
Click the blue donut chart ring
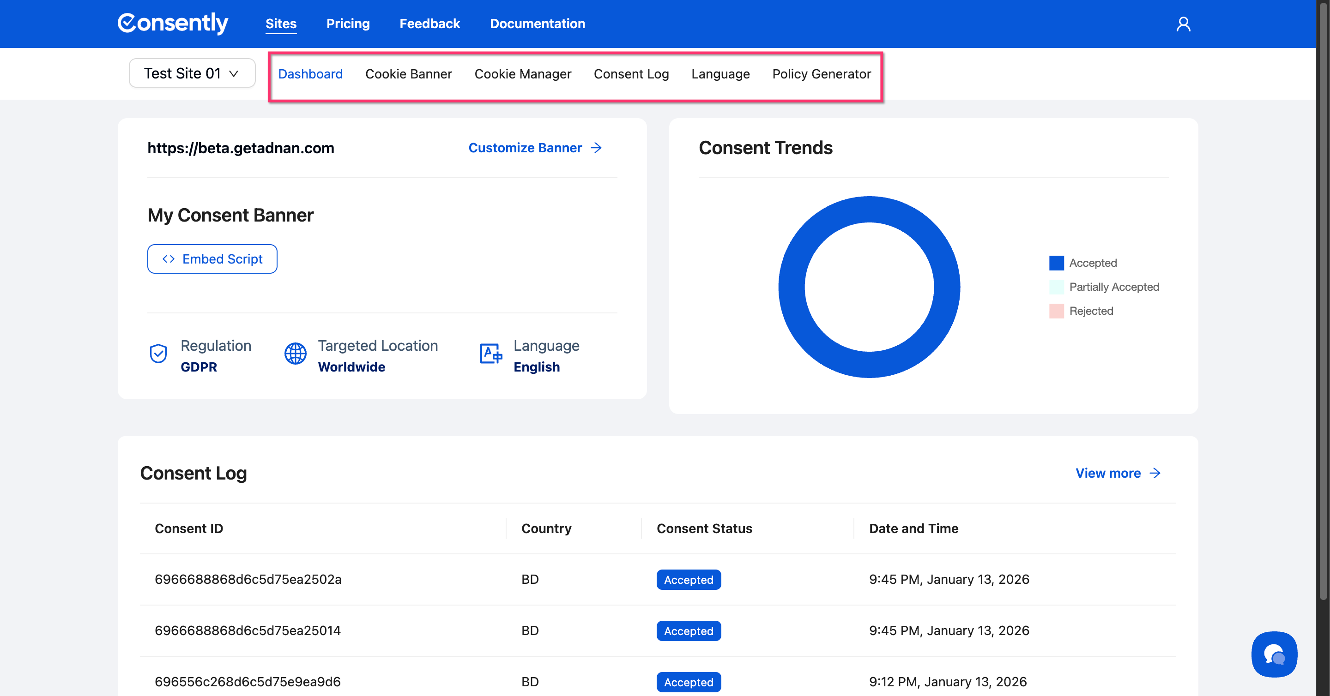[792, 287]
